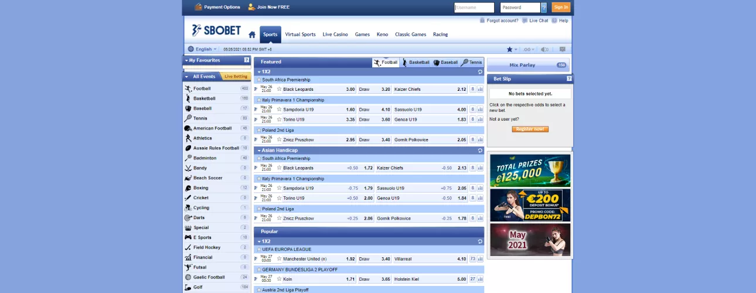Click the password help question mark

point(544,8)
